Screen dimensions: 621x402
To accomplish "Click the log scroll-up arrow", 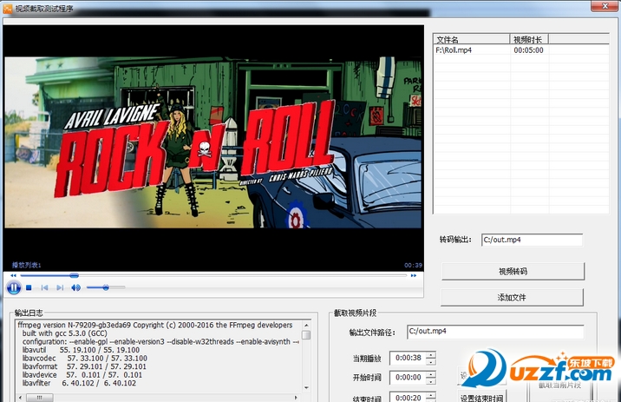I will [306, 326].
